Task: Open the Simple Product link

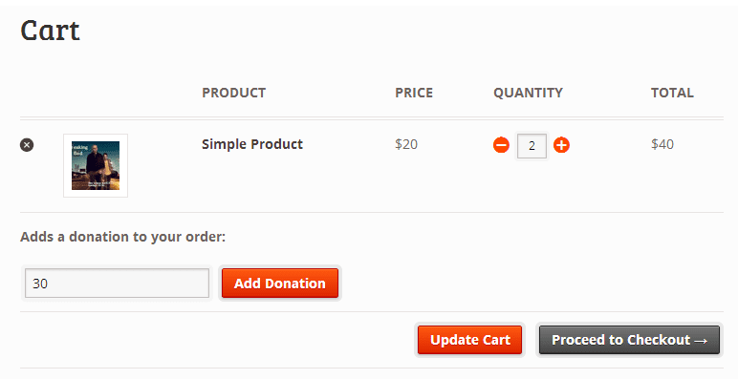Action: coord(252,144)
